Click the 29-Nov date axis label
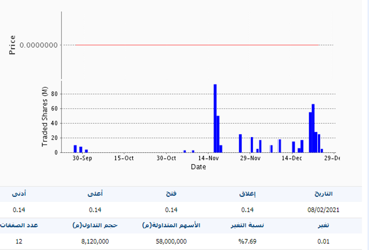This screenshot has width=369, height=250. pyautogui.click(x=250, y=158)
